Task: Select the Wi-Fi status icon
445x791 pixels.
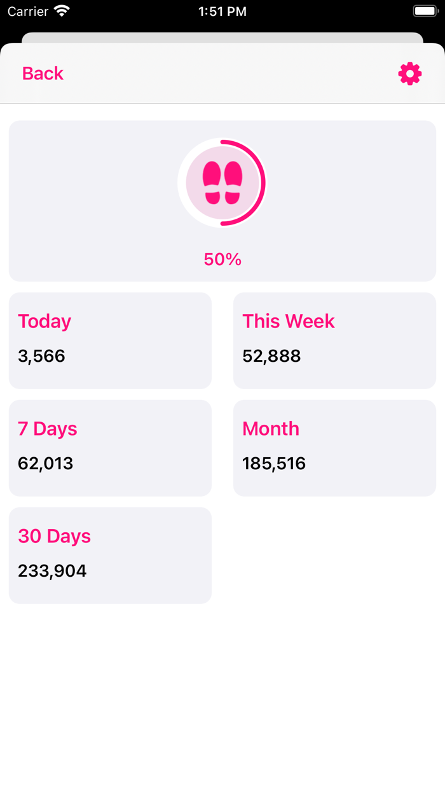Action: 60,11
